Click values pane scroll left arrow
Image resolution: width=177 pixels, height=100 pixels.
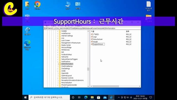(92, 86)
